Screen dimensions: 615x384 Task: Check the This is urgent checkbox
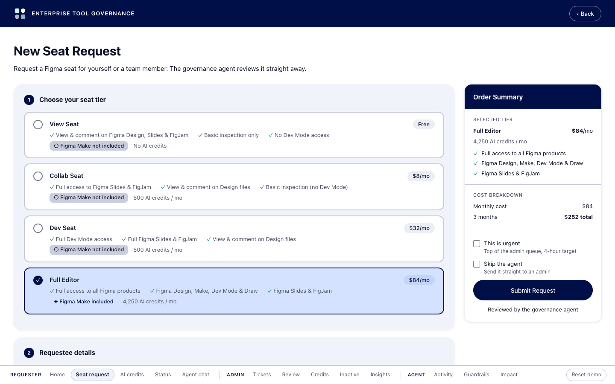(477, 244)
